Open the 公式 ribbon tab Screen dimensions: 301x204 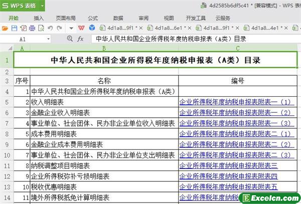(x=92, y=18)
